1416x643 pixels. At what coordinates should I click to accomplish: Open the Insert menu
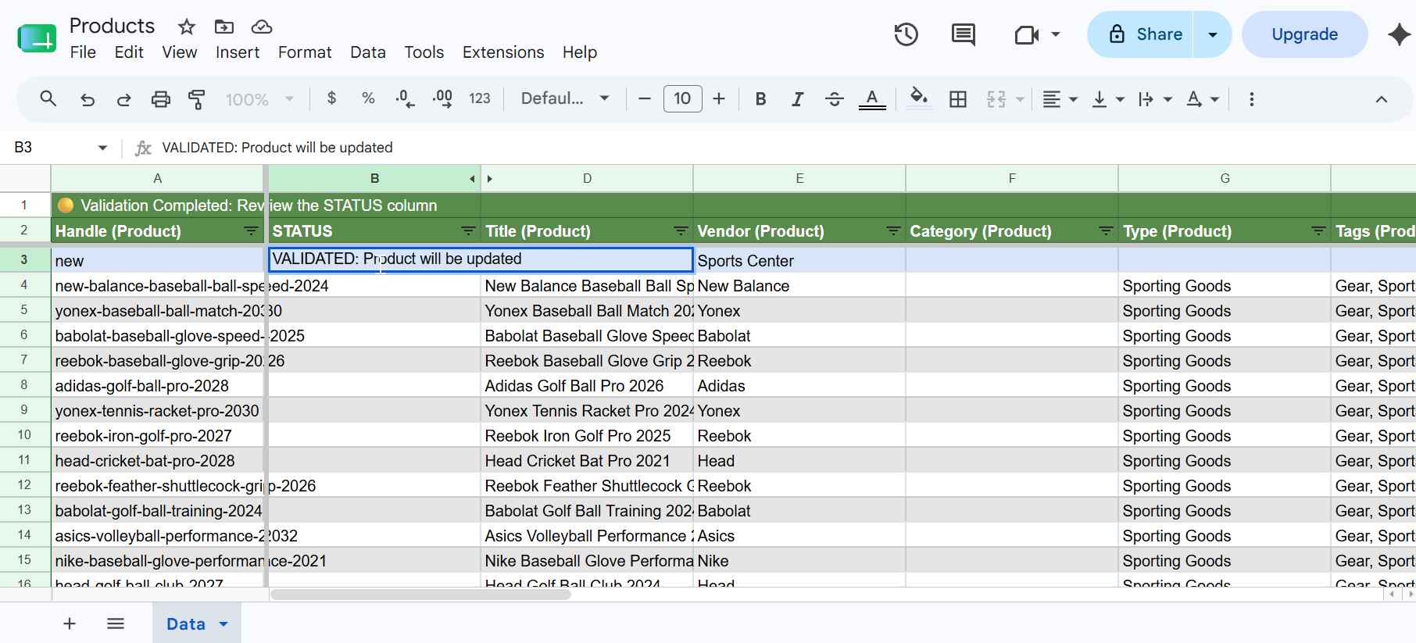(x=238, y=52)
